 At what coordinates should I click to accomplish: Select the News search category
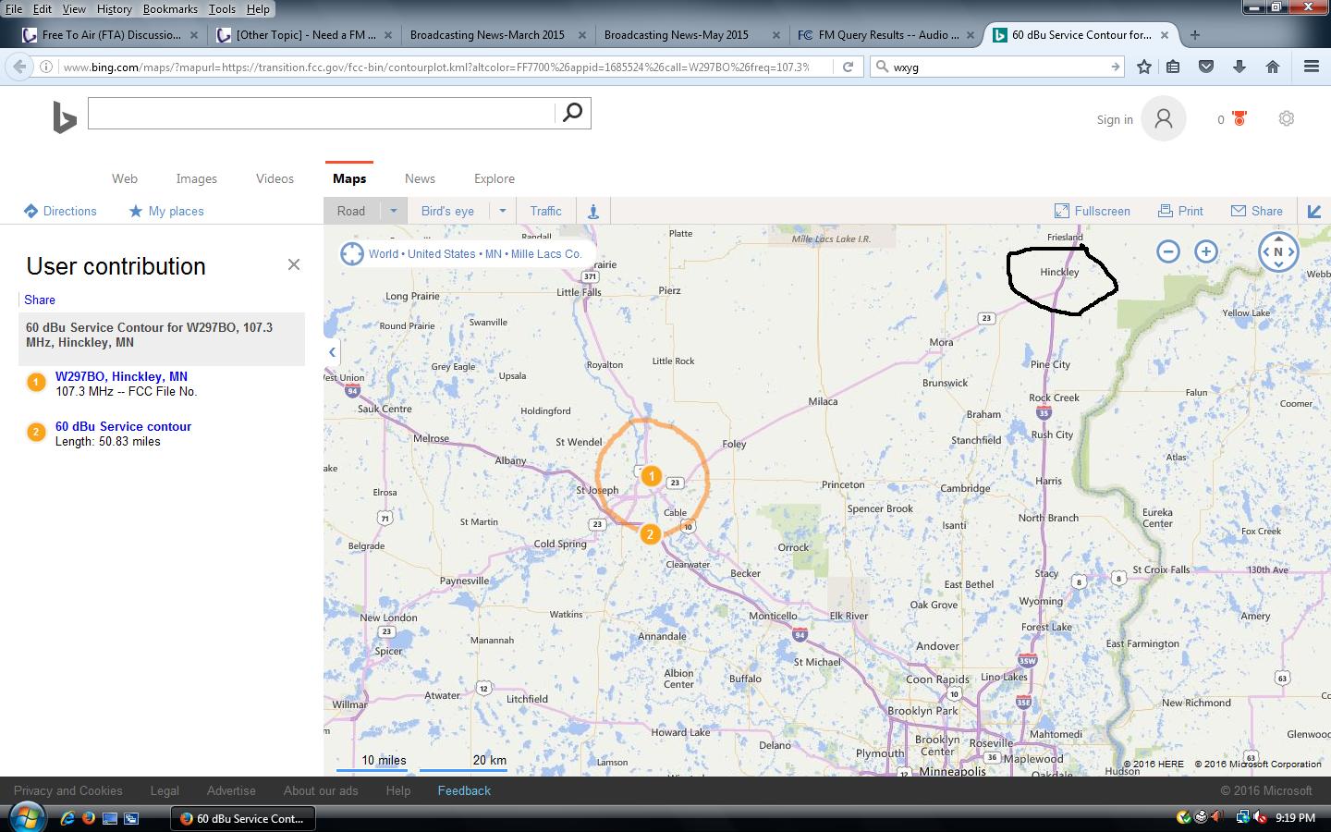coord(420,178)
